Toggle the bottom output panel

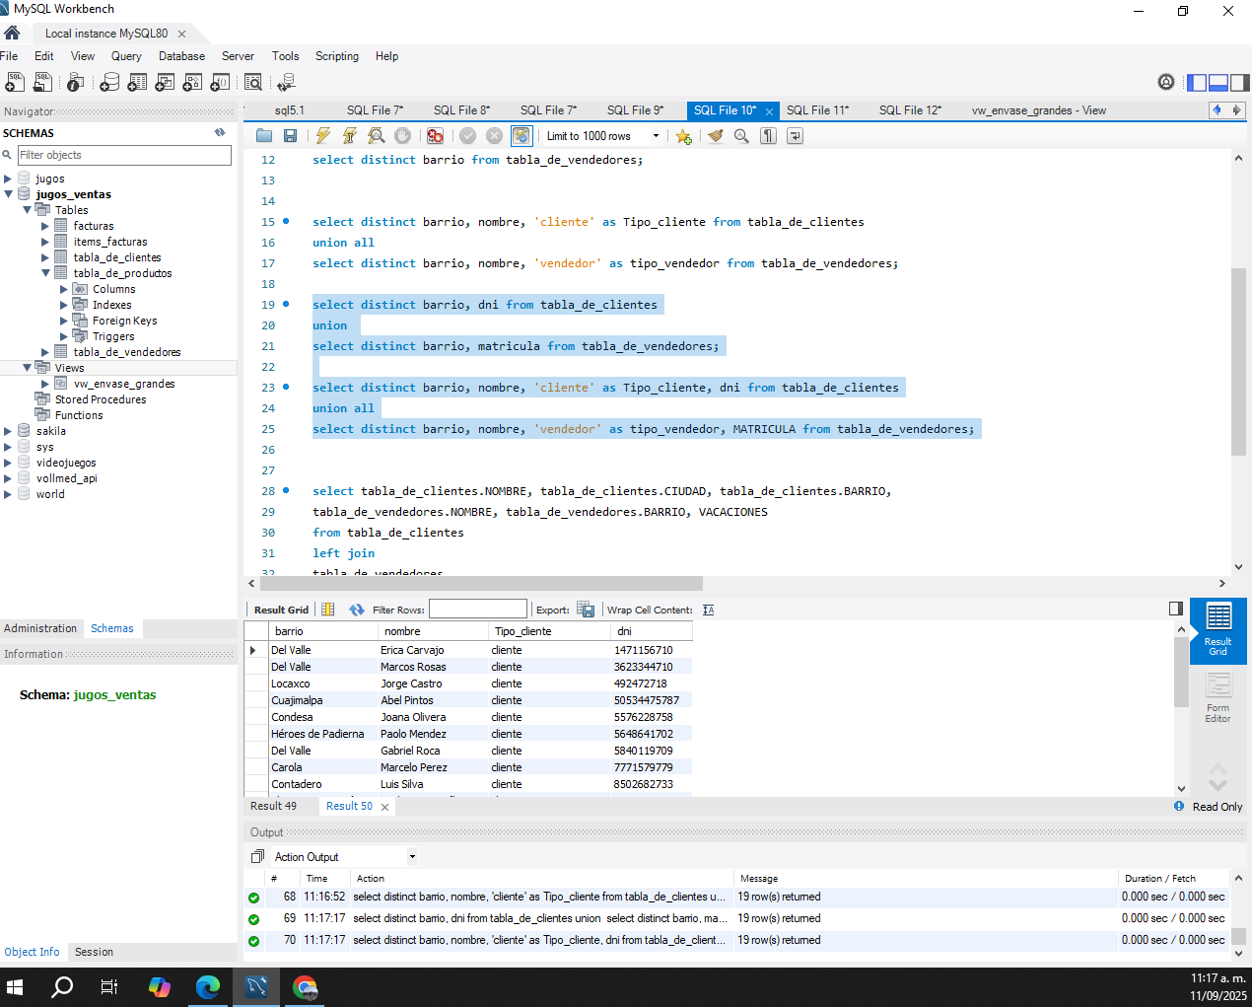tap(1218, 83)
